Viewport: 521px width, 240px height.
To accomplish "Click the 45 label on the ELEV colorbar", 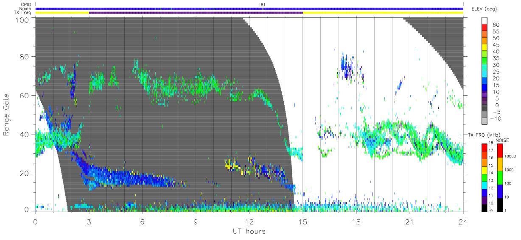I will (x=496, y=45).
